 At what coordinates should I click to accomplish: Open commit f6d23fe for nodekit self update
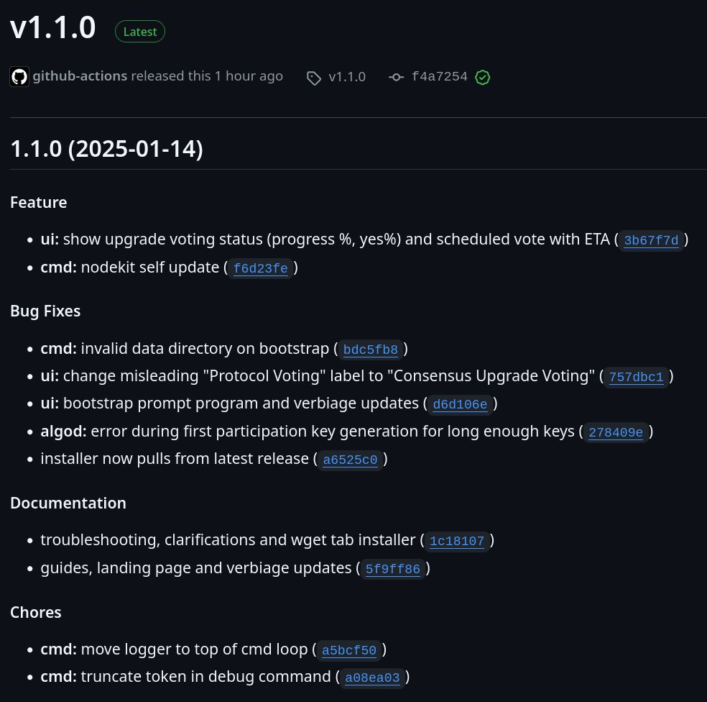click(x=260, y=268)
